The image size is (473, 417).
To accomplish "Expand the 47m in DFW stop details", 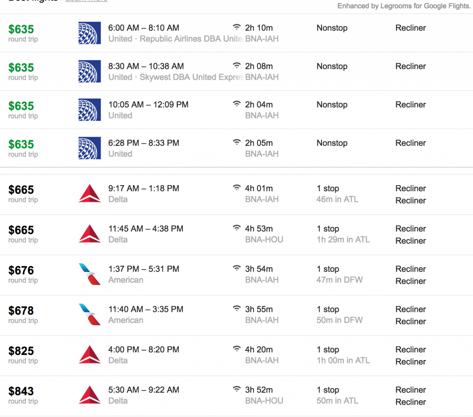I will [x=340, y=280].
